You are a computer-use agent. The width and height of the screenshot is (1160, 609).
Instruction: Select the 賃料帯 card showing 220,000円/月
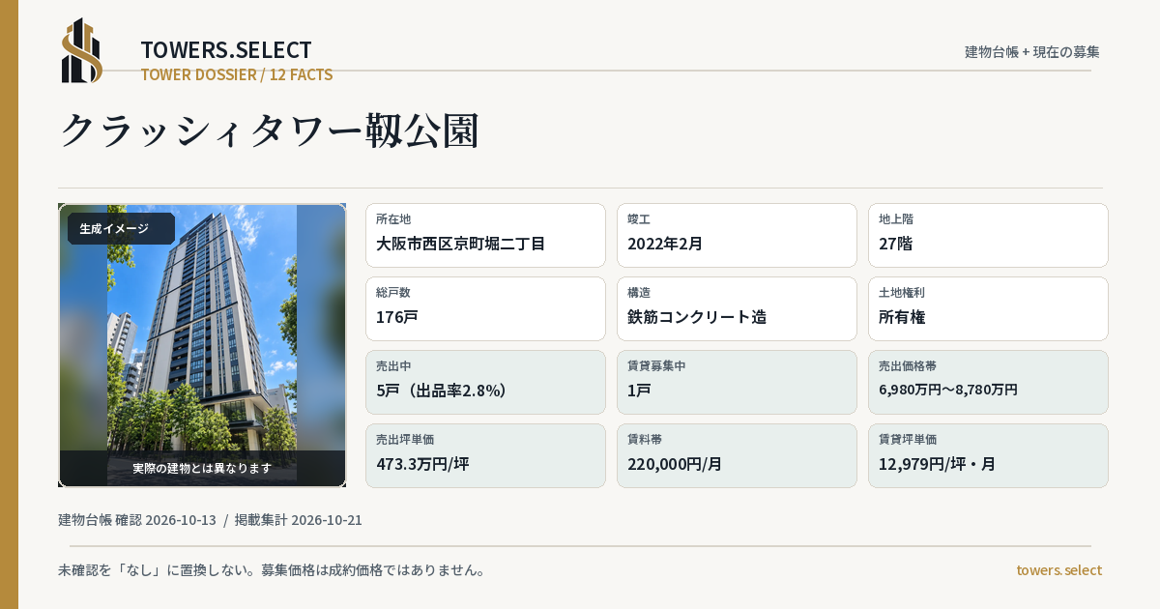click(x=737, y=455)
